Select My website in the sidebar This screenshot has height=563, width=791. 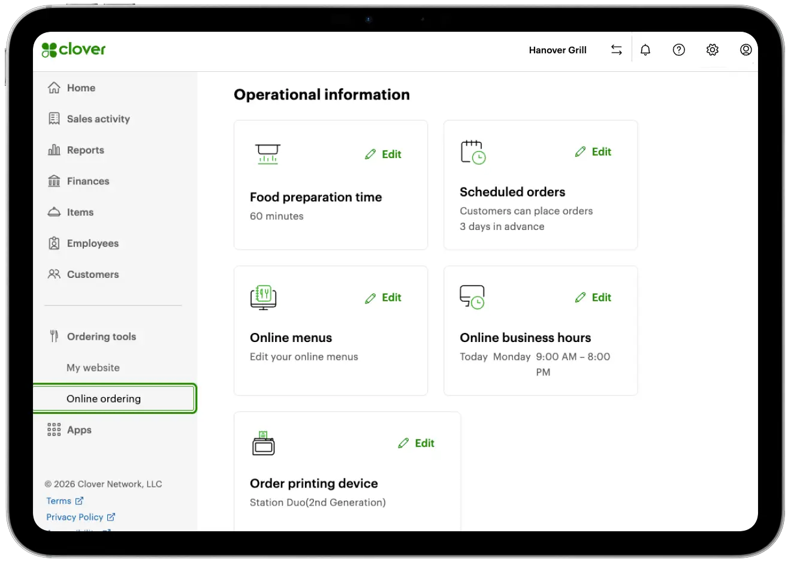pyautogui.click(x=93, y=367)
